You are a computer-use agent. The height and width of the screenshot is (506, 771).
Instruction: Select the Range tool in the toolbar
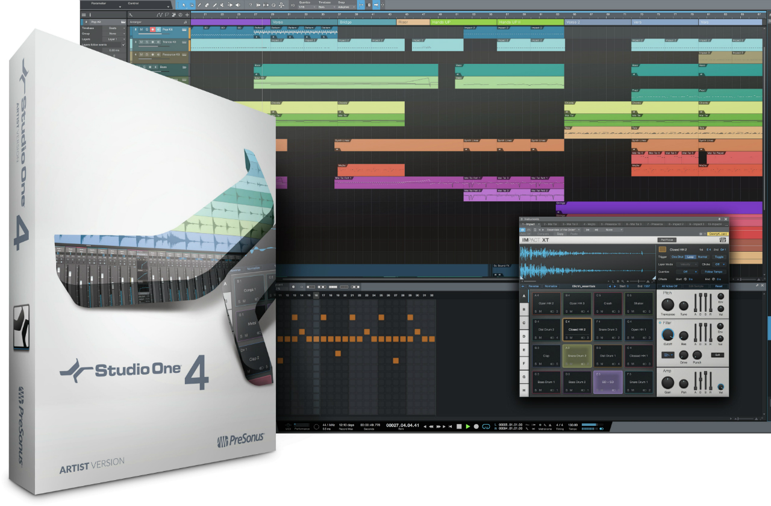pyautogui.click(x=192, y=5)
